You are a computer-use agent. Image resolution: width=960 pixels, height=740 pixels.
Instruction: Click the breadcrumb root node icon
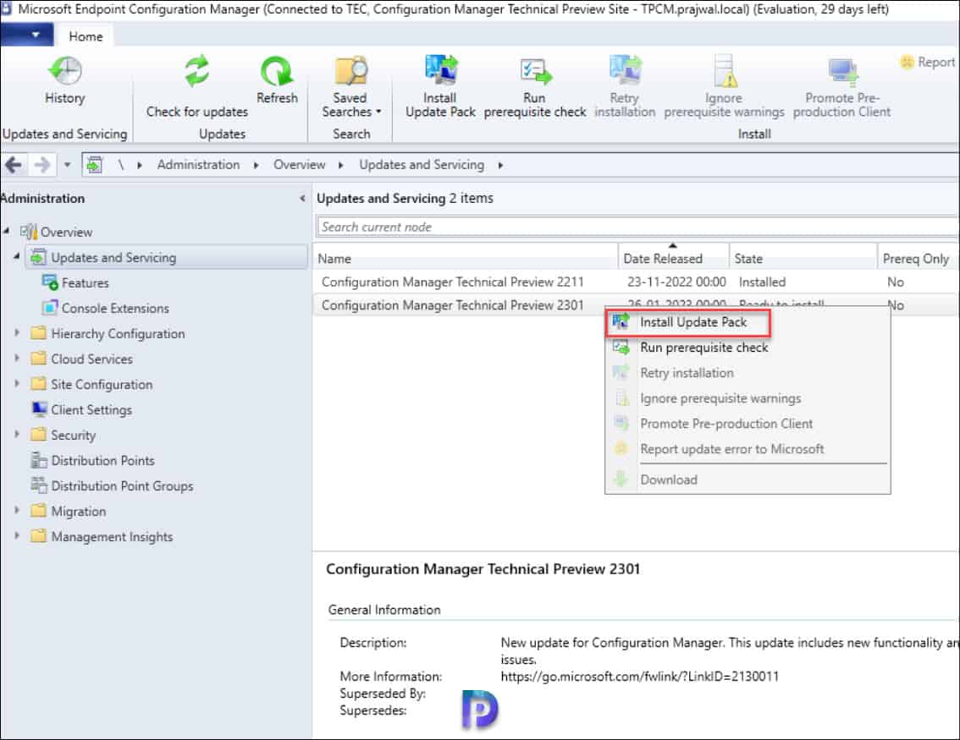pyautogui.click(x=94, y=165)
